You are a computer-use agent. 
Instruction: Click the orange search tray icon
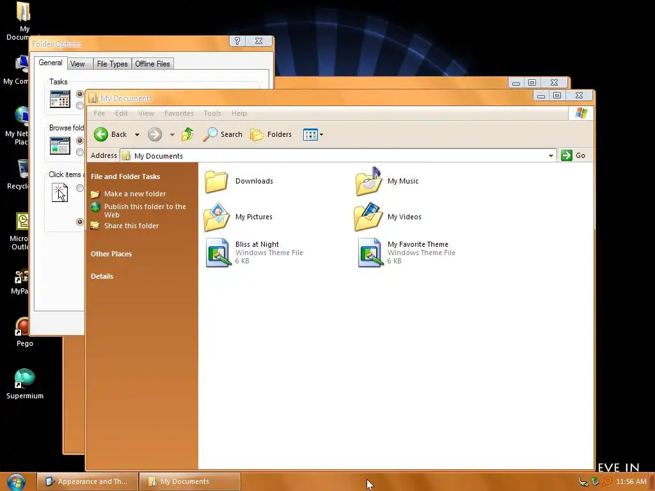(608, 481)
